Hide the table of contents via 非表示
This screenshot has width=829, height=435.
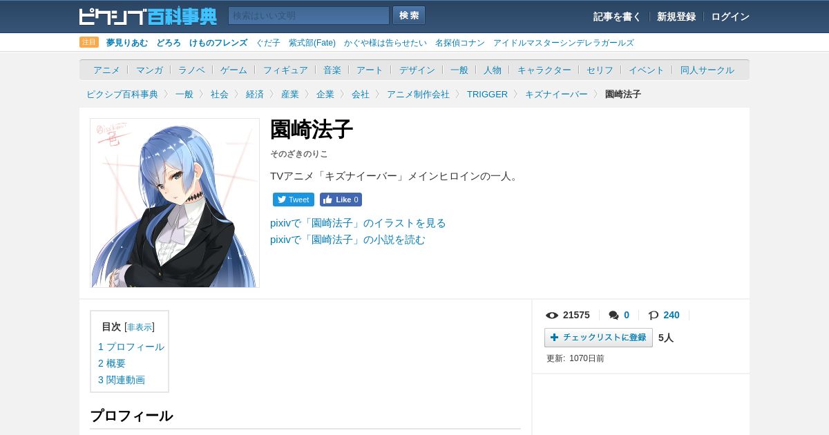[140, 327]
